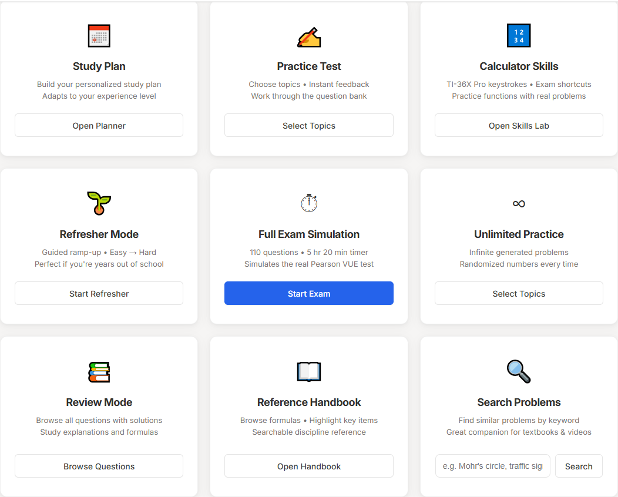
Task: Click the Study Plan heading
Action: click(x=99, y=66)
